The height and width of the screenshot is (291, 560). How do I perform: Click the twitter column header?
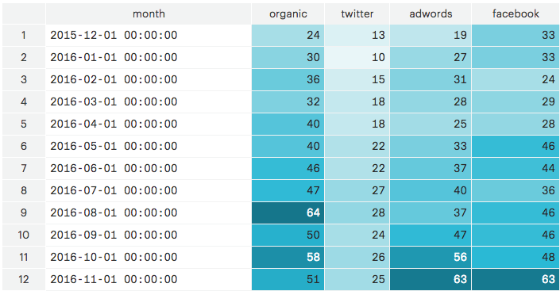357,14
